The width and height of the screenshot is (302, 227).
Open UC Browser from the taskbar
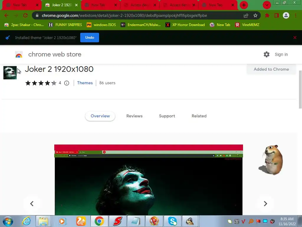(x=81, y=221)
